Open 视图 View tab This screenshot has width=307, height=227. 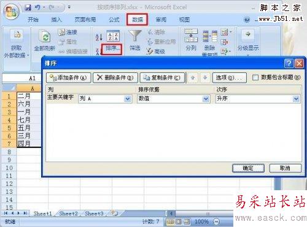184,20
